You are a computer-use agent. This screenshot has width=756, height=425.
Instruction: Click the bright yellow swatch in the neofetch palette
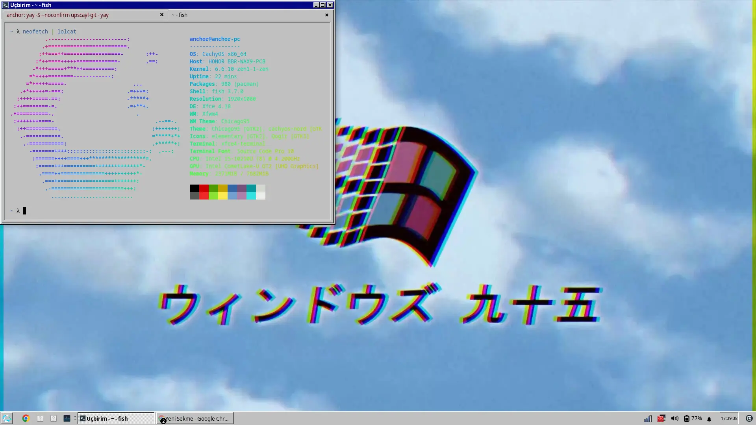pos(223,196)
